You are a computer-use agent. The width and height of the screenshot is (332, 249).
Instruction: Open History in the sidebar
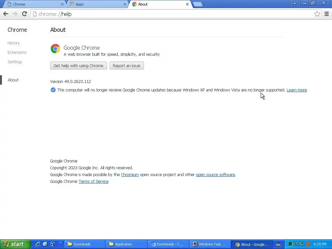[x=14, y=43]
